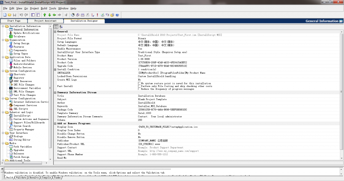
Task: Collapse the Organization tree folder
Action: [3, 40]
